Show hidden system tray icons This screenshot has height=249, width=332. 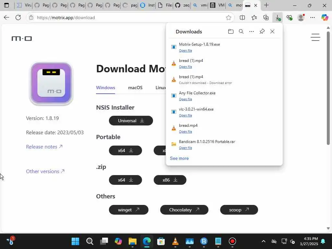point(263,241)
